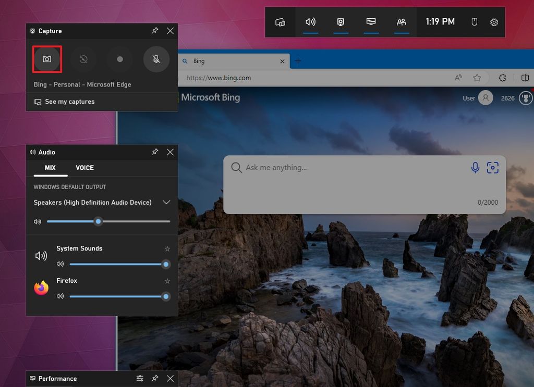
Task: Take a screenshot with the camera icon
Action: [47, 59]
